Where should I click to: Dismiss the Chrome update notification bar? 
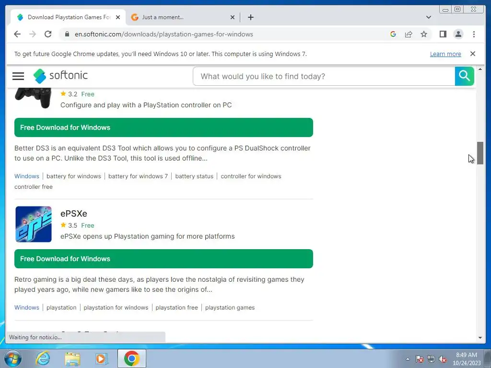473,54
